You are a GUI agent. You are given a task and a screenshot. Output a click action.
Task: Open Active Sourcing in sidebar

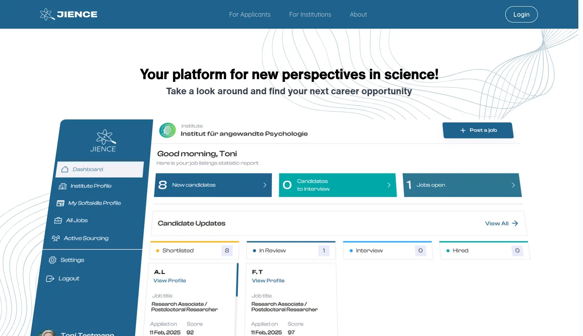[86, 238]
